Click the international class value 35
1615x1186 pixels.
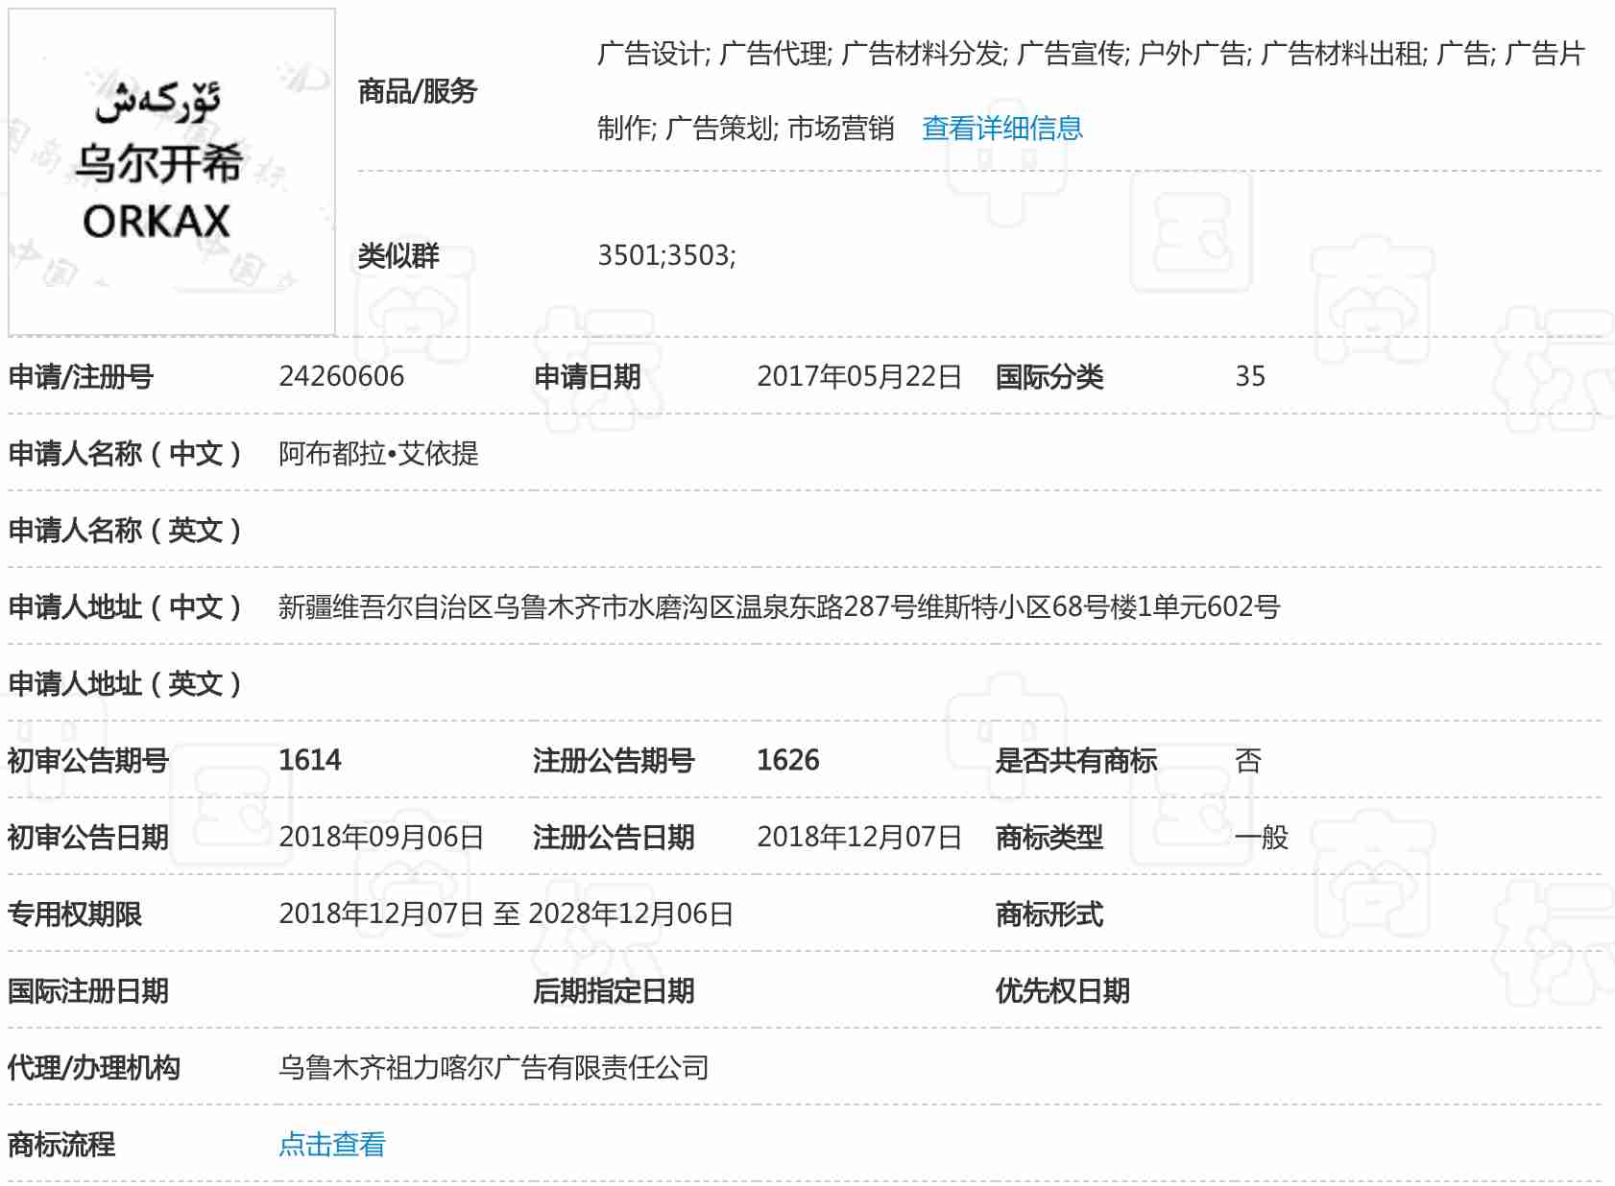[x=1249, y=376]
